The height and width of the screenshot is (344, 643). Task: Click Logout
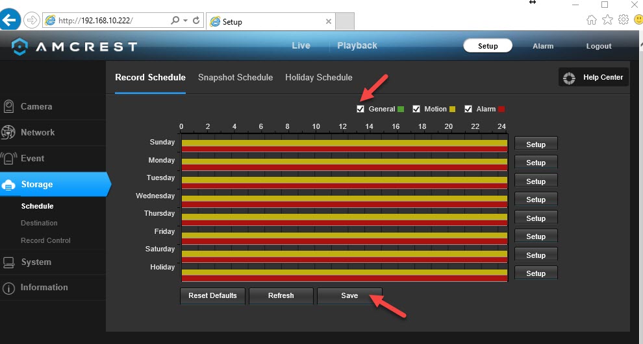[x=599, y=46]
